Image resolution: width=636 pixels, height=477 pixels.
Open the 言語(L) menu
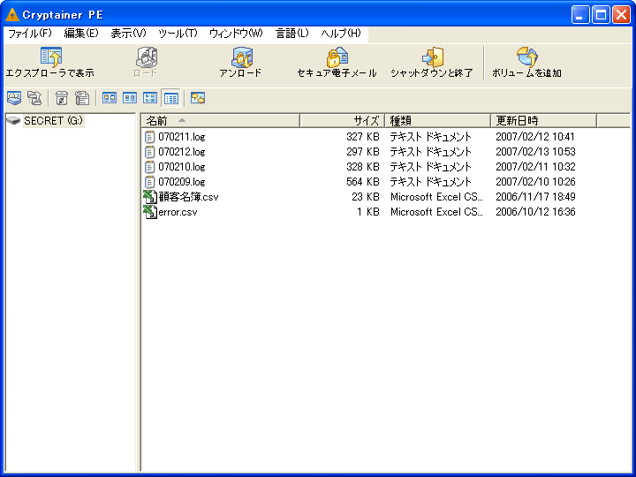[x=292, y=34]
